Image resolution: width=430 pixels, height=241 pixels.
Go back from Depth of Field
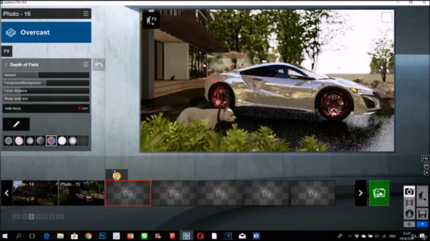[6, 65]
